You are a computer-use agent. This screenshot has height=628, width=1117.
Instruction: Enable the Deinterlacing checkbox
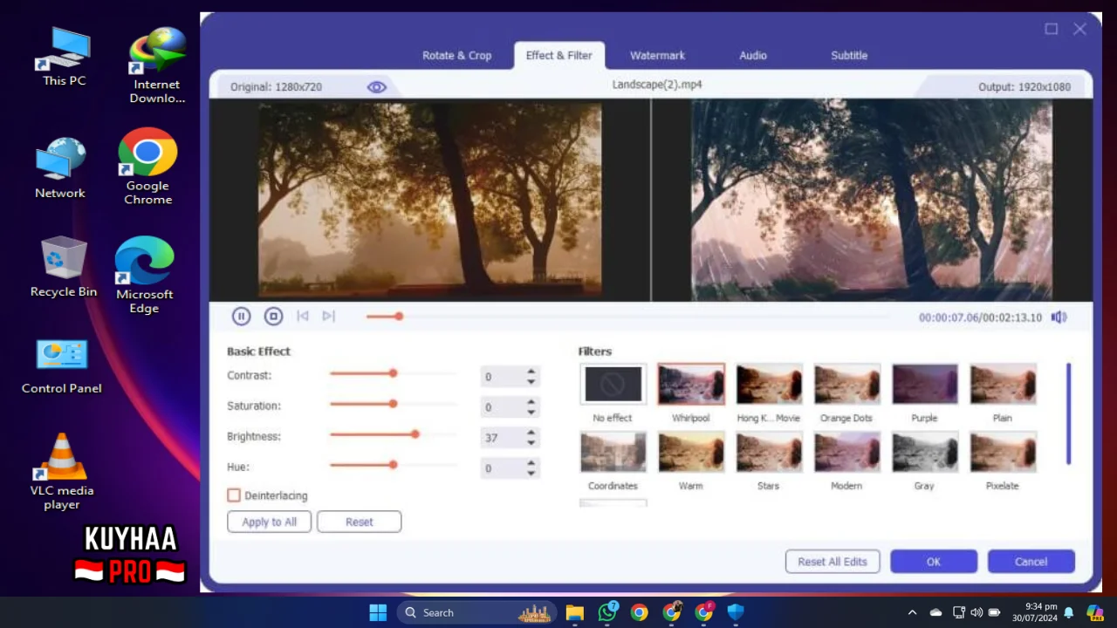click(x=234, y=495)
